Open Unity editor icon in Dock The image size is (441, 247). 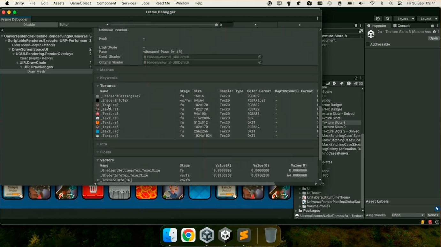point(225,236)
